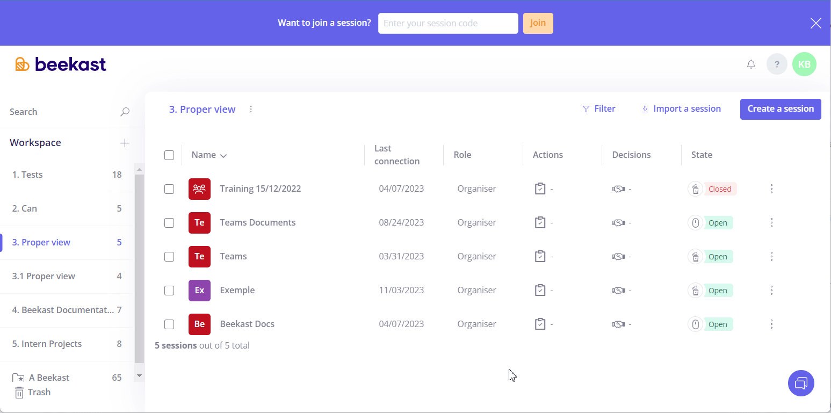
Task: Click the state icon beside Open for Exemple
Action: pyautogui.click(x=696, y=290)
